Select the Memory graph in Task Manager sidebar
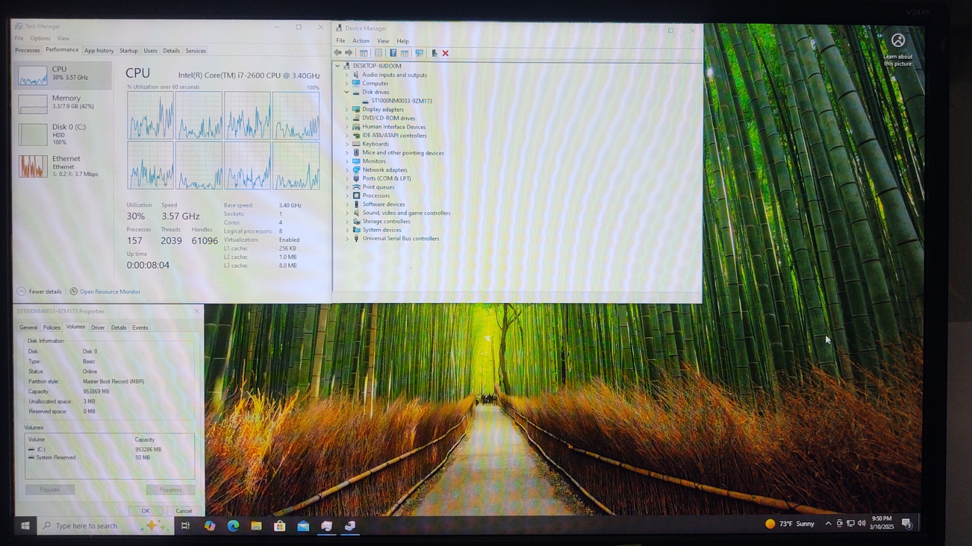 [33, 104]
